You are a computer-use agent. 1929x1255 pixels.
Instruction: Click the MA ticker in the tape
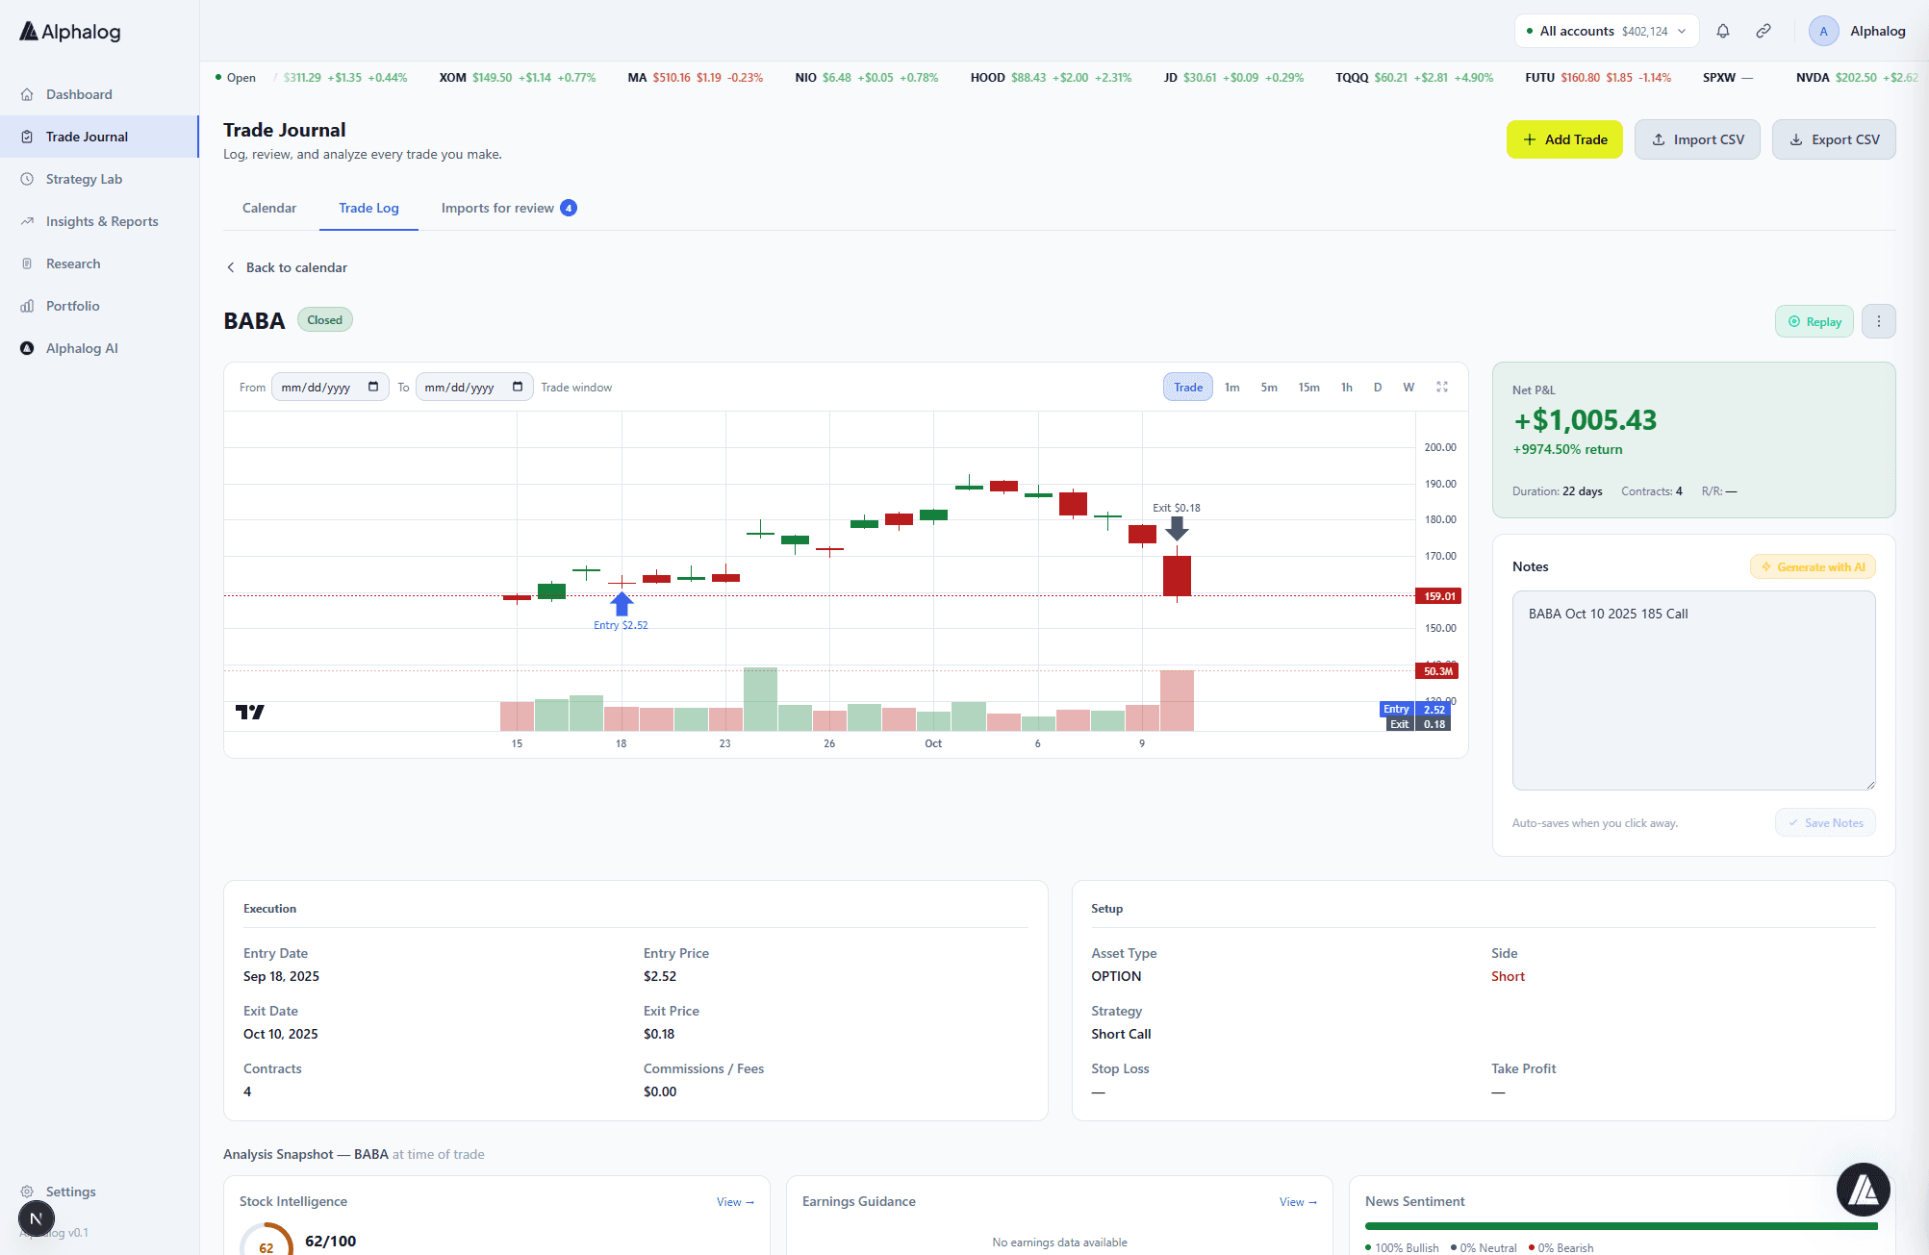pos(696,78)
